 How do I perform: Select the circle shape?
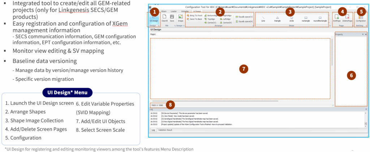pyautogui.click(x=292, y=19)
